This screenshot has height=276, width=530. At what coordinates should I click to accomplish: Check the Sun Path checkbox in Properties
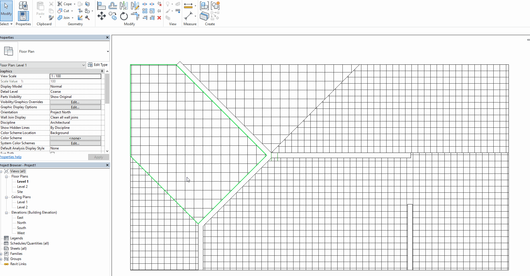[x=52, y=153]
